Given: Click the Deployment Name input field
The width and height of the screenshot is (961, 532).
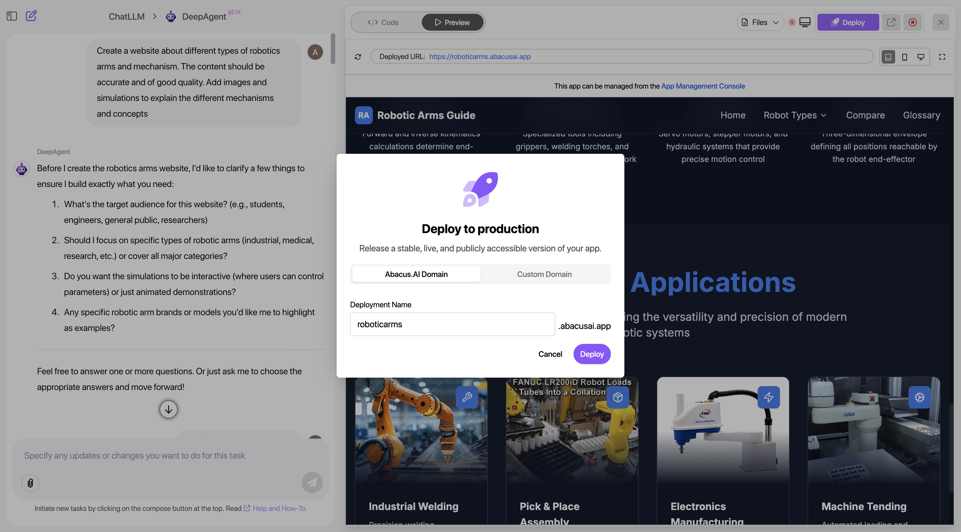Looking at the screenshot, I should 452,324.
